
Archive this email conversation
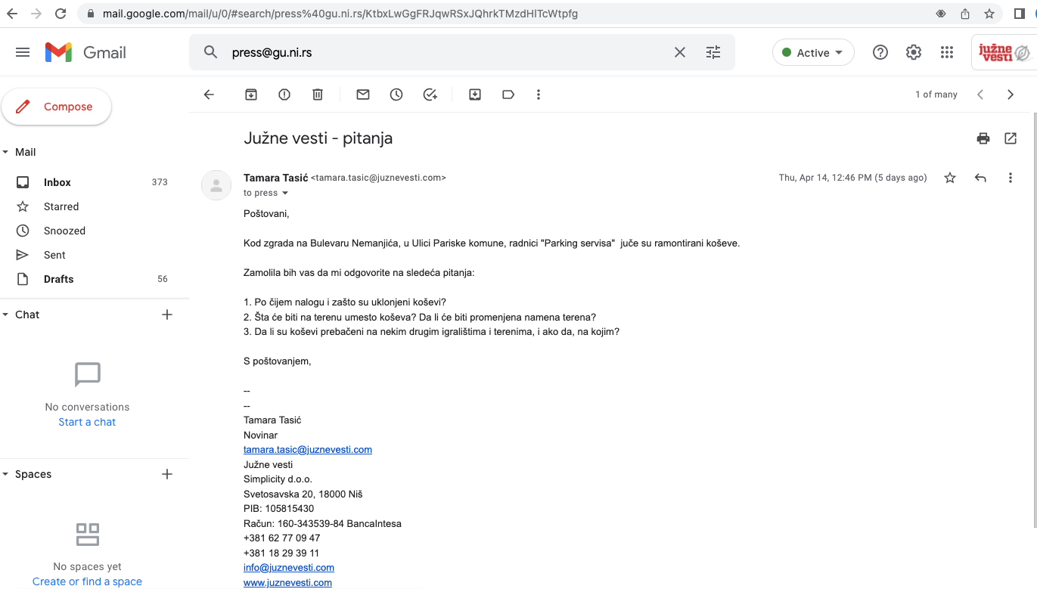pos(251,95)
